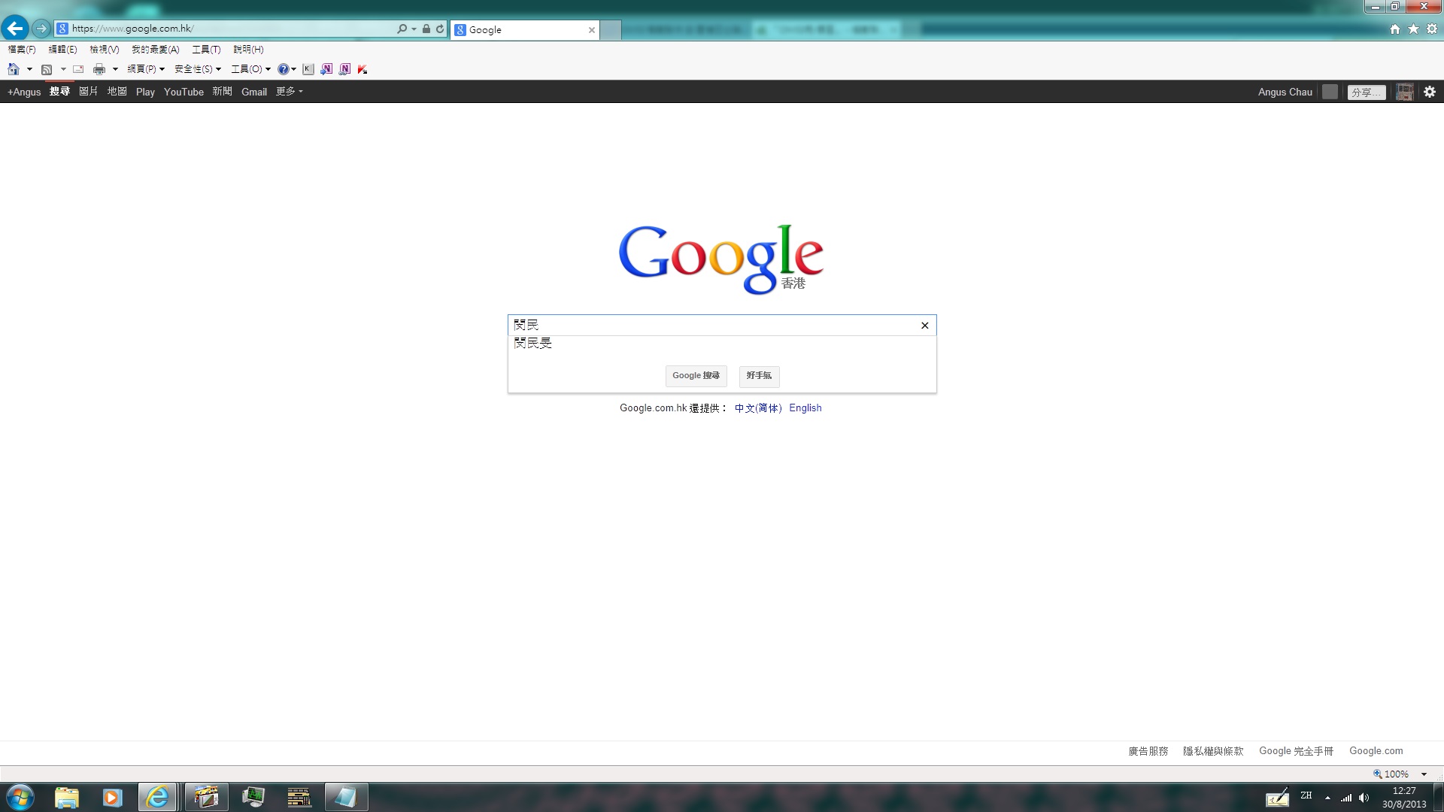Click the Home icon in command bar
Image resolution: width=1444 pixels, height=812 pixels.
[x=13, y=69]
